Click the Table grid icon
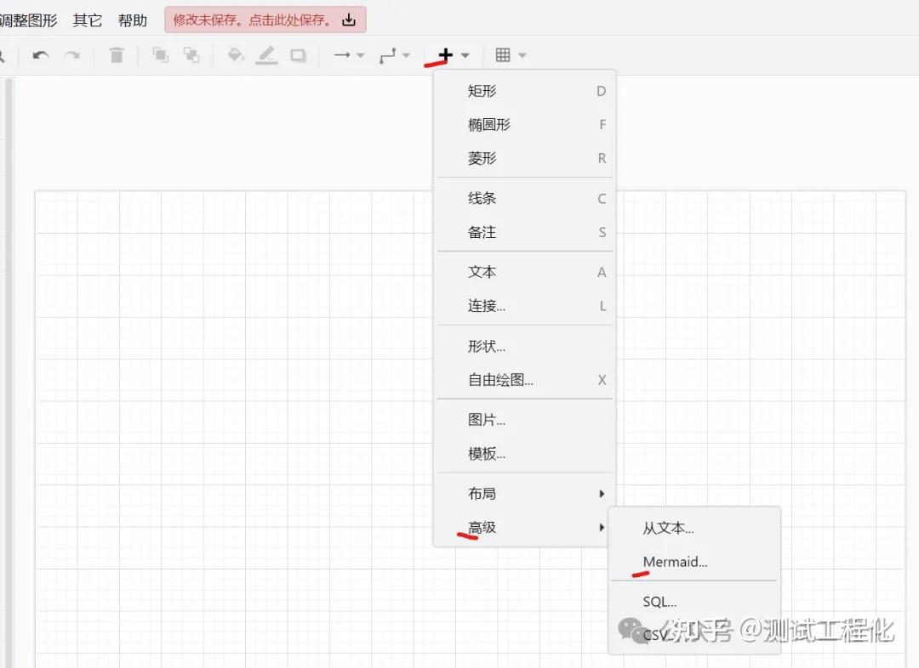 [x=503, y=55]
